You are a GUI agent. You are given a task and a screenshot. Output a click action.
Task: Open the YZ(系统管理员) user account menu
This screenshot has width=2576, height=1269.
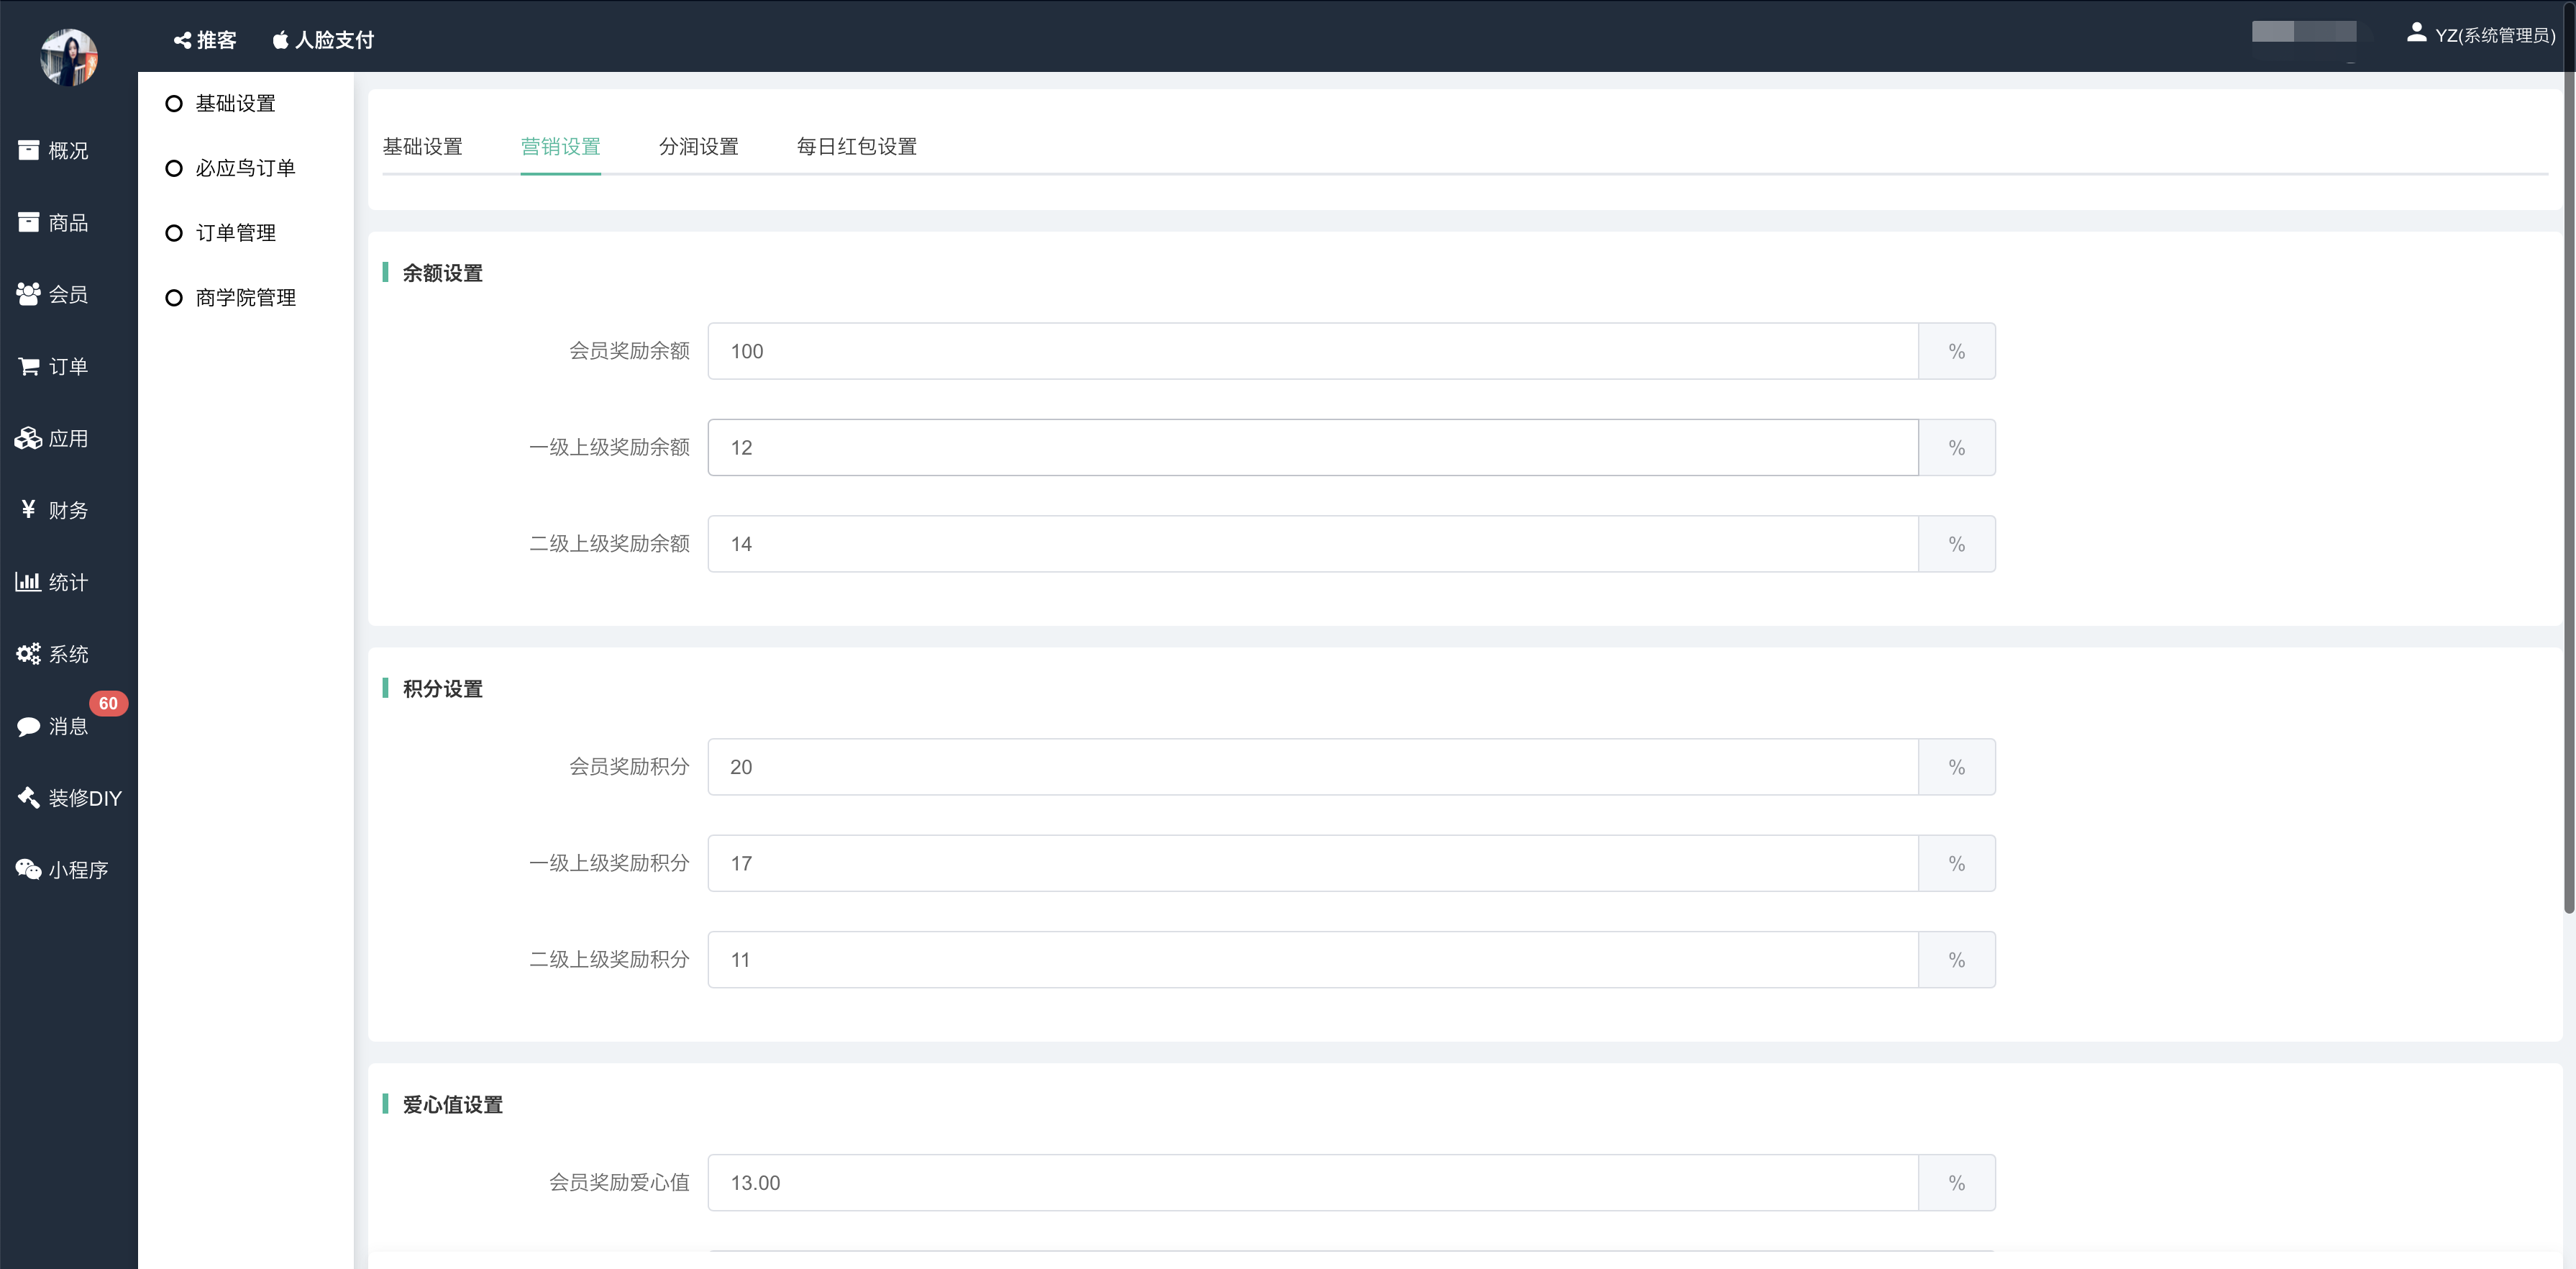point(2480,35)
